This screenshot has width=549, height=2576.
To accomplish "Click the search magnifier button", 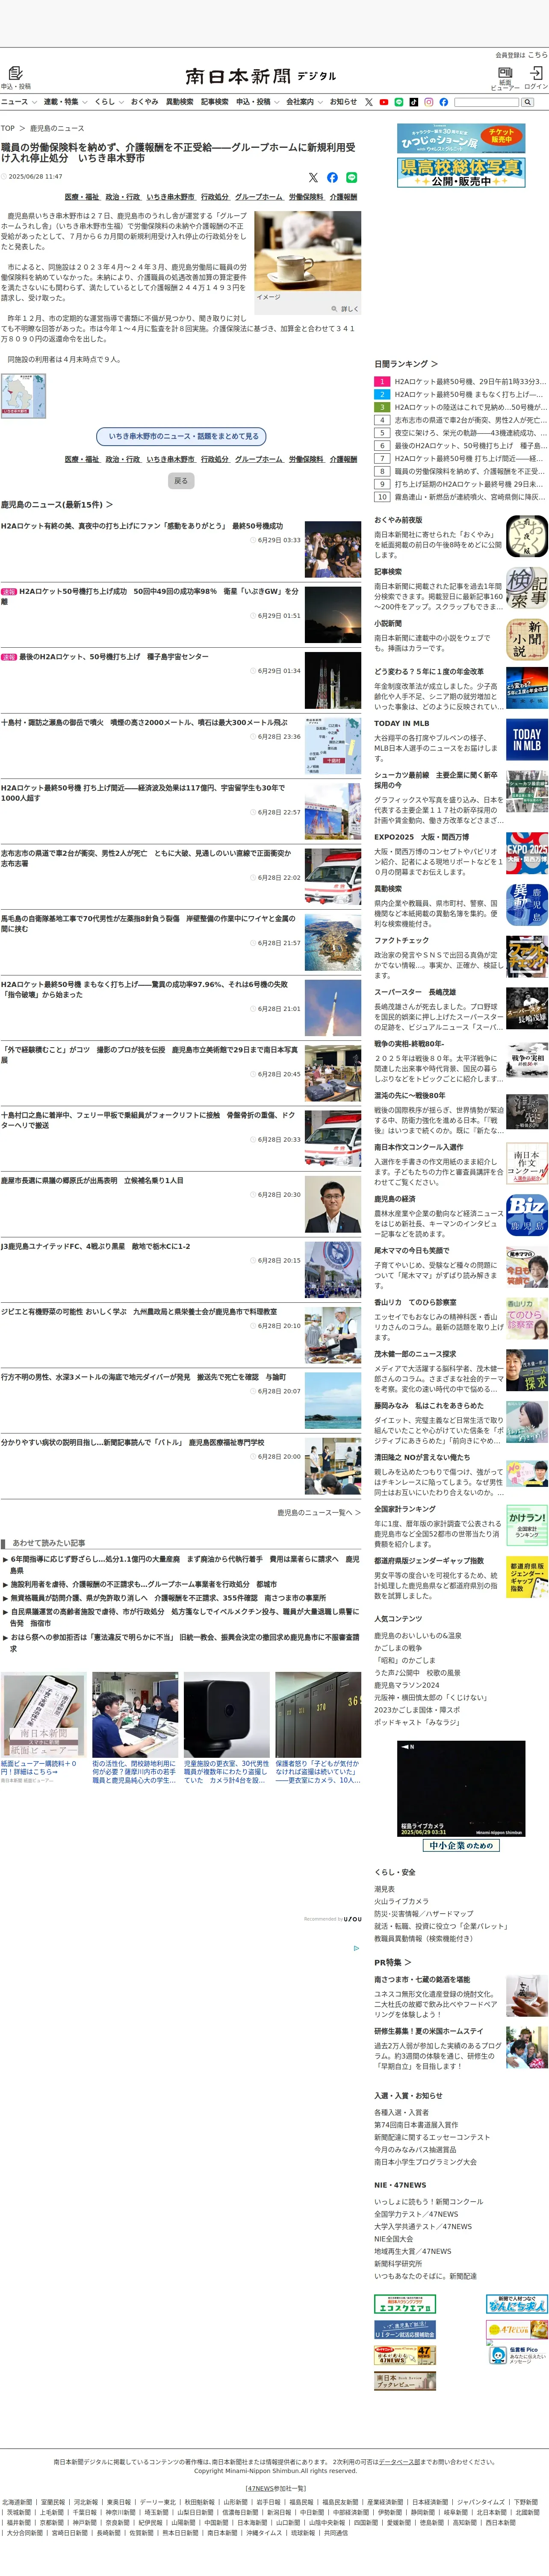I will coord(527,102).
